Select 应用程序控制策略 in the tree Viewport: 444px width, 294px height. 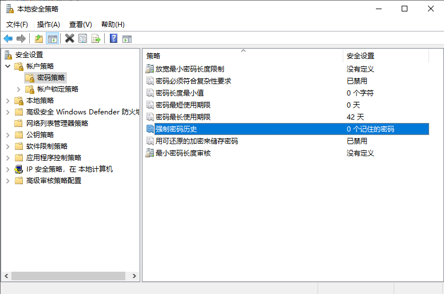(x=54, y=158)
